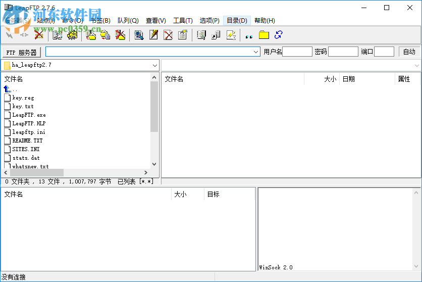This screenshot has width=422, height=282.
Task: Click the crossed-out folder icon
Action: (x=120, y=35)
